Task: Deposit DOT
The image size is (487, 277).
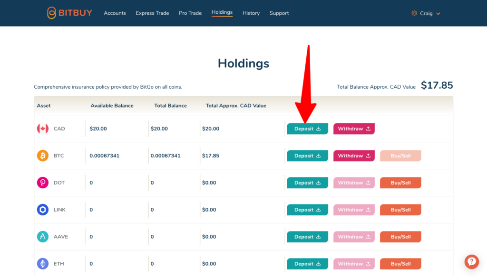Action: pyautogui.click(x=307, y=183)
